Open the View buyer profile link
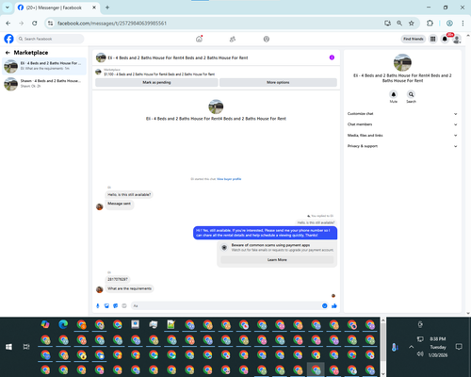Screen dimensions: 471x377 229,179
